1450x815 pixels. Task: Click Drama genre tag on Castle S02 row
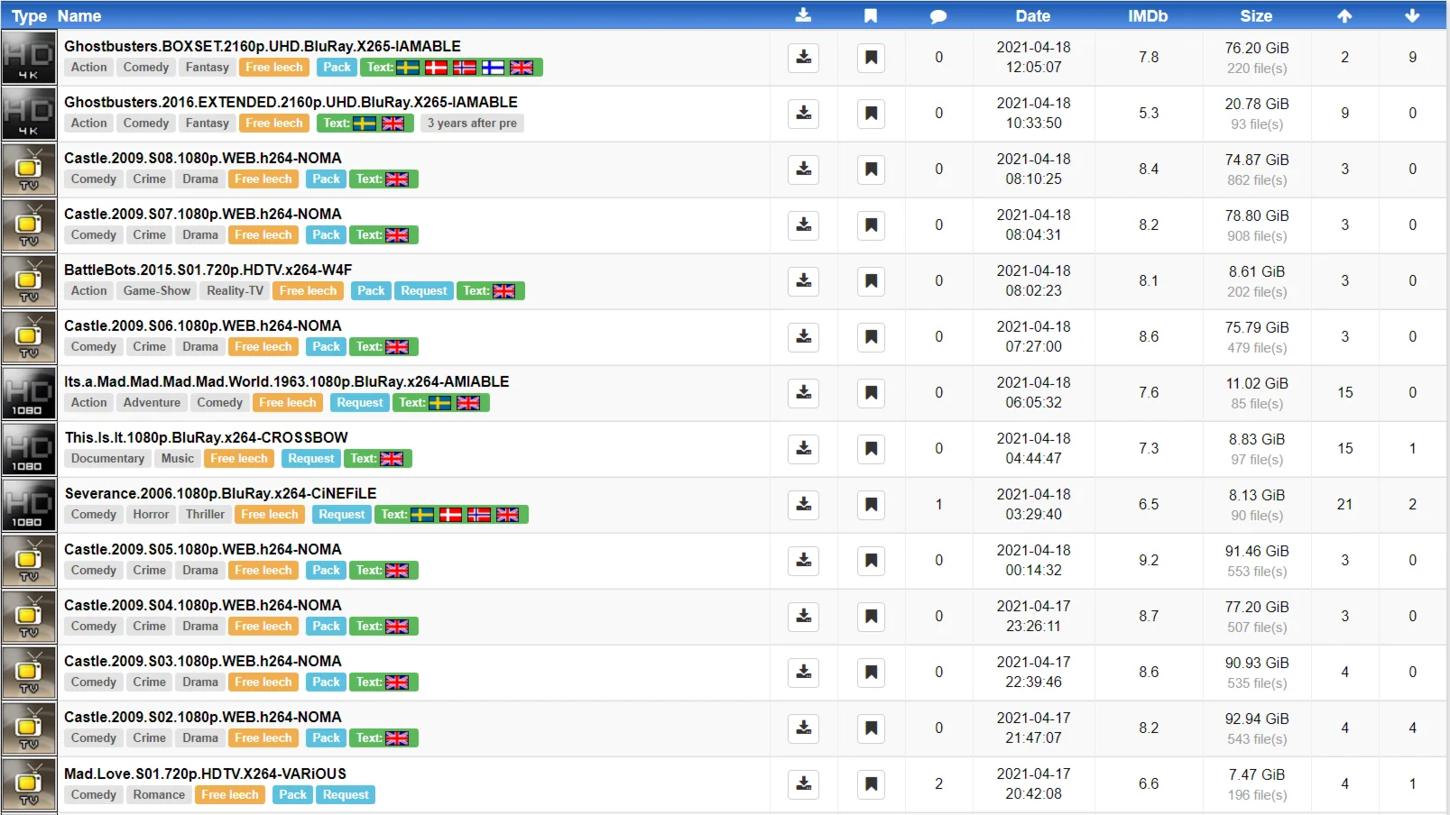tap(200, 737)
